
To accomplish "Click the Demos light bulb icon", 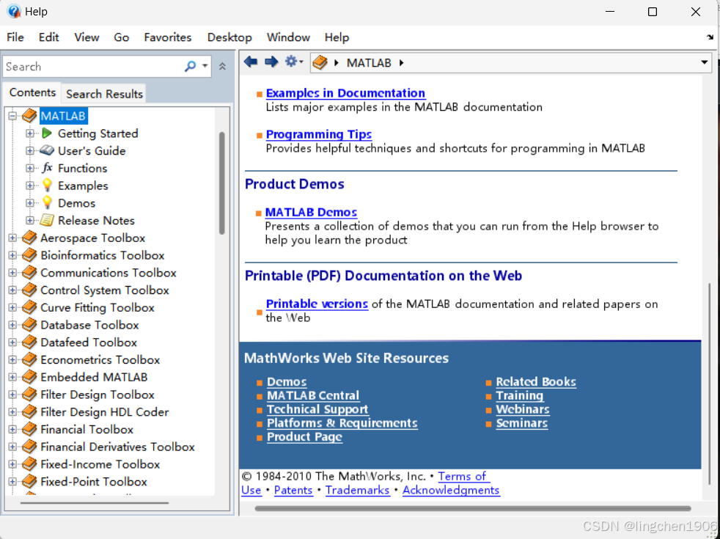I will [47, 203].
